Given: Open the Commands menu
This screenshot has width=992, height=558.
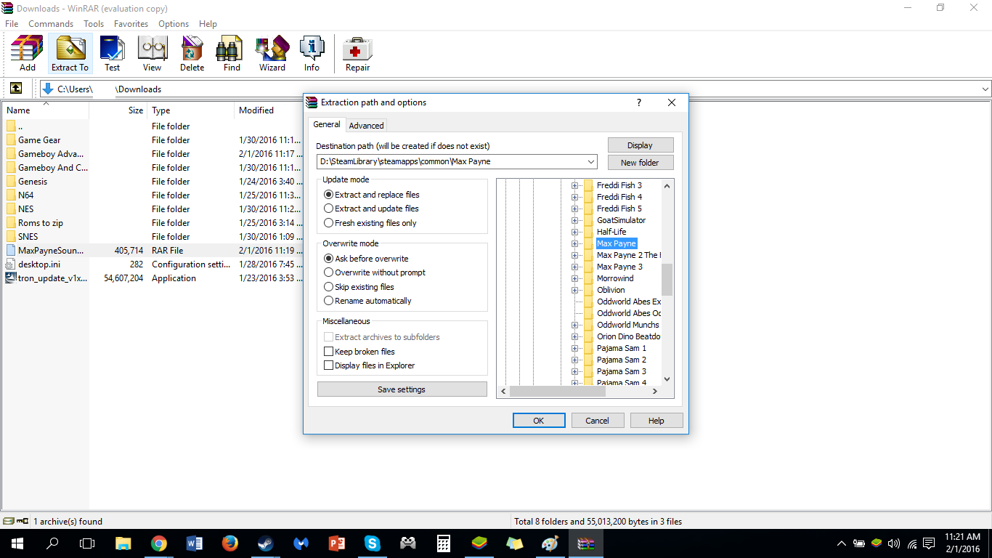Looking at the screenshot, I should (51, 24).
